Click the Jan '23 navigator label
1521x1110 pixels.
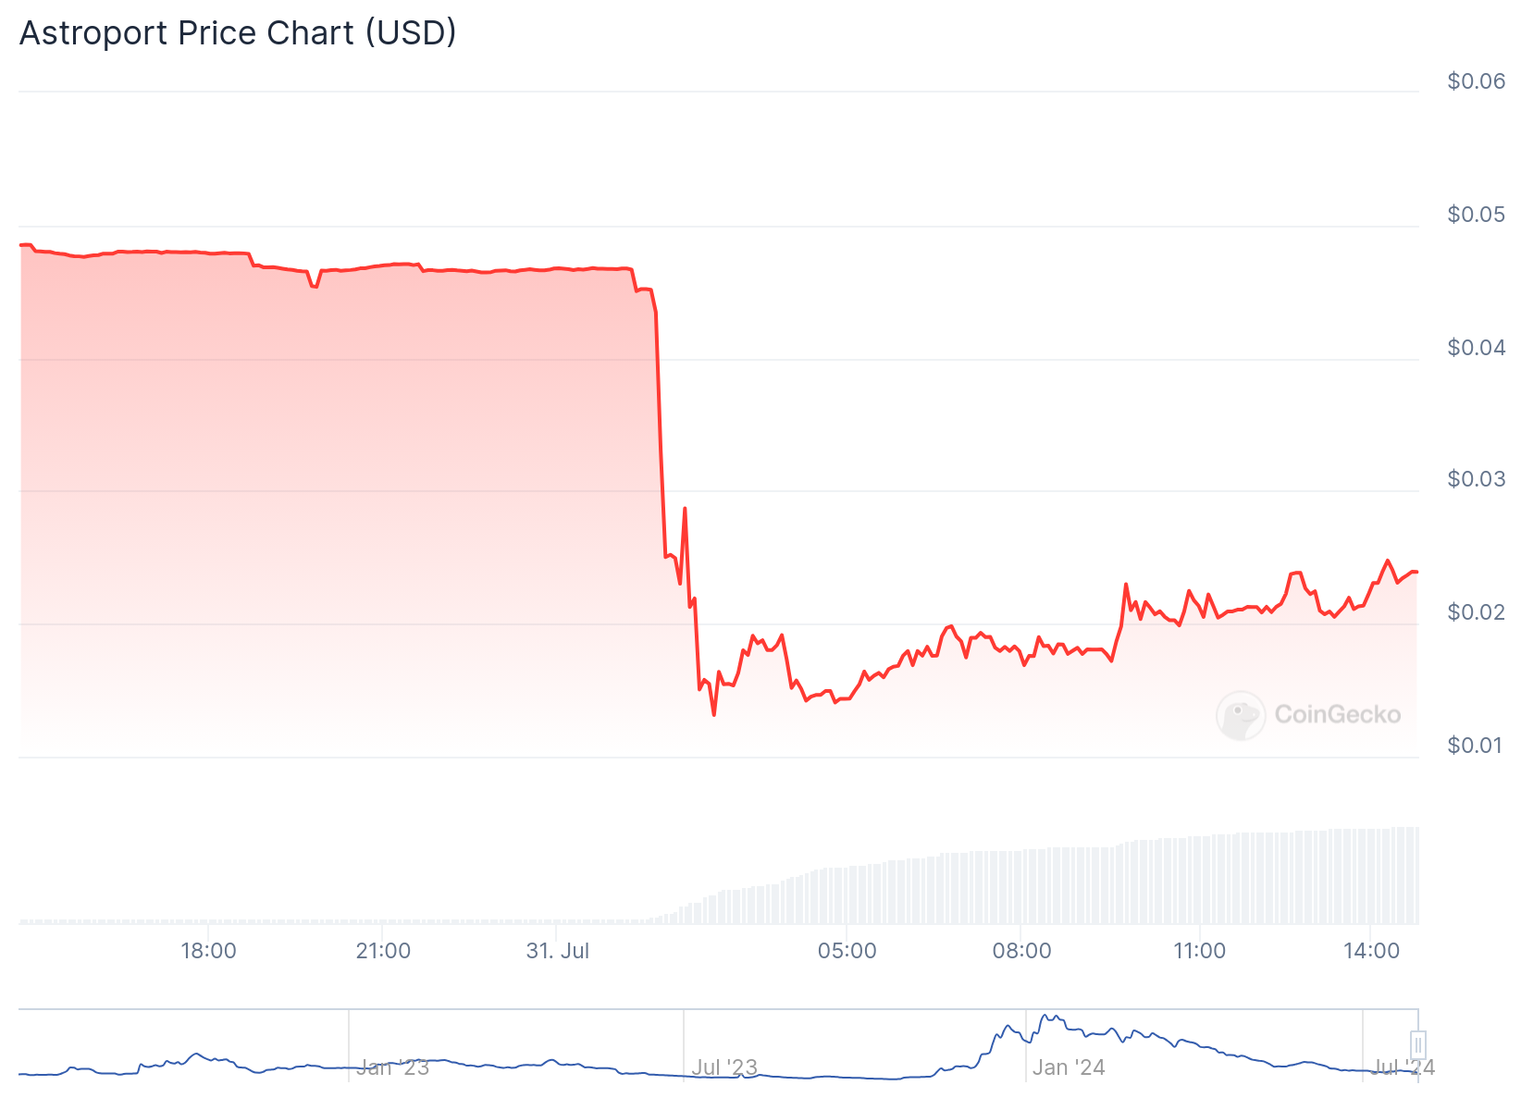point(392,1067)
